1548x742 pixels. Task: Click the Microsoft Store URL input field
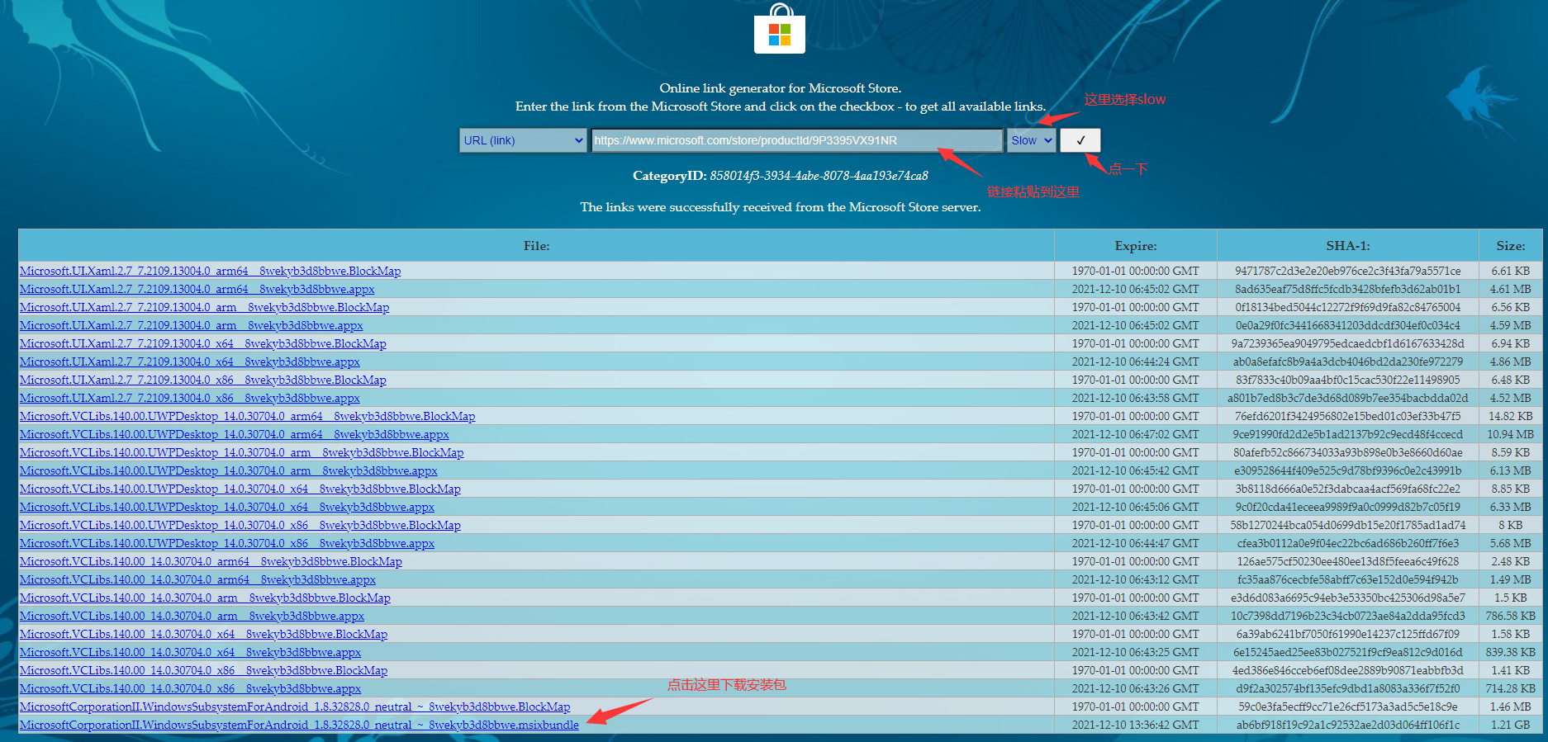coord(796,140)
